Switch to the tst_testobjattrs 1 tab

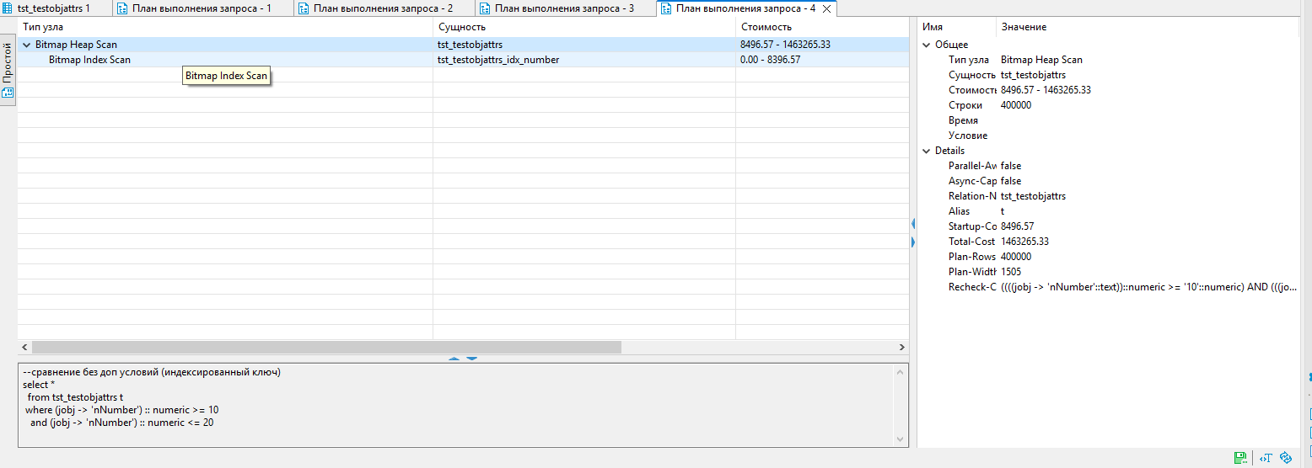click(x=52, y=8)
